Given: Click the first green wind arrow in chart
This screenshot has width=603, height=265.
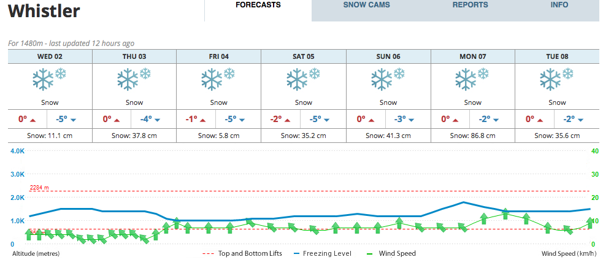Looking at the screenshot, I should pos(29,234).
